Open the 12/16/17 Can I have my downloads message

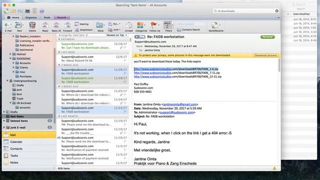tap(92, 45)
